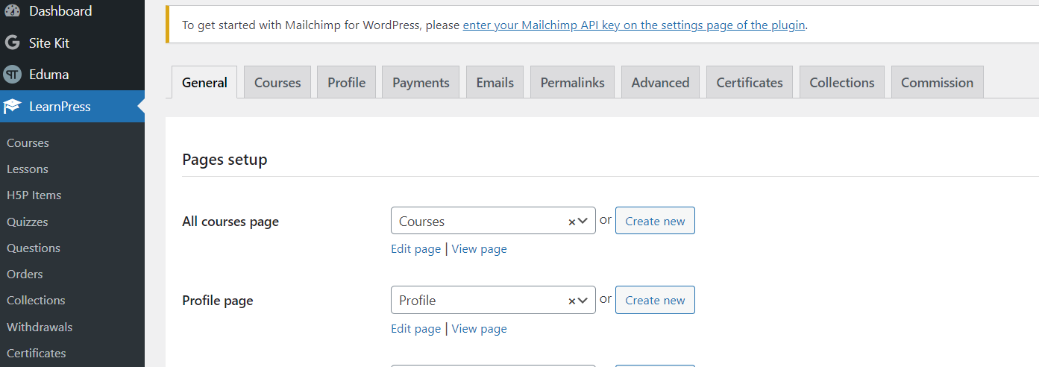Click Edit page under All courses page
The height and width of the screenshot is (367, 1039).
(415, 249)
